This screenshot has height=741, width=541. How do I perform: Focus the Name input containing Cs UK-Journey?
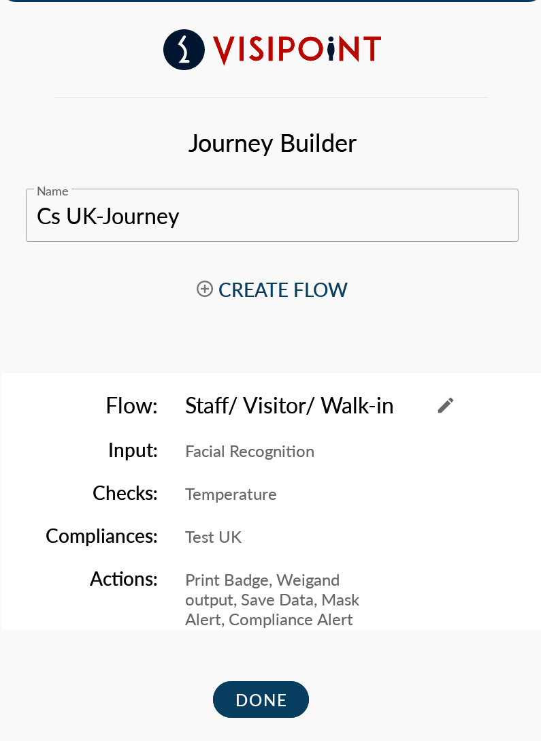coord(272,217)
